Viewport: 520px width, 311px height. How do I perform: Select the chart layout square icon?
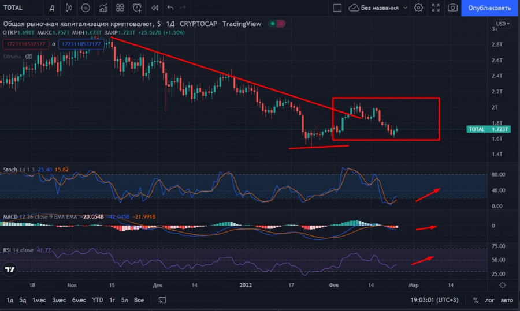337,8
